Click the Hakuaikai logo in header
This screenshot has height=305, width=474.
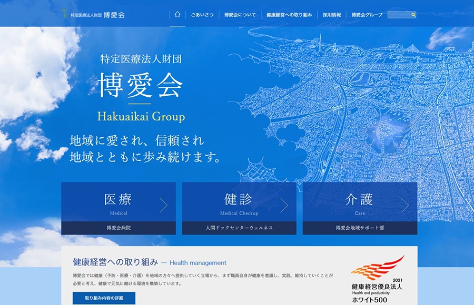(93, 15)
